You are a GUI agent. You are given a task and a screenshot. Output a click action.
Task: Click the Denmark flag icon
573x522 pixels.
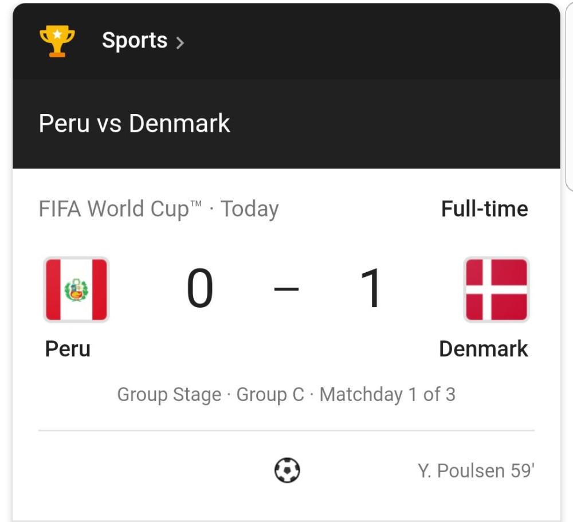pyautogui.click(x=496, y=289)
